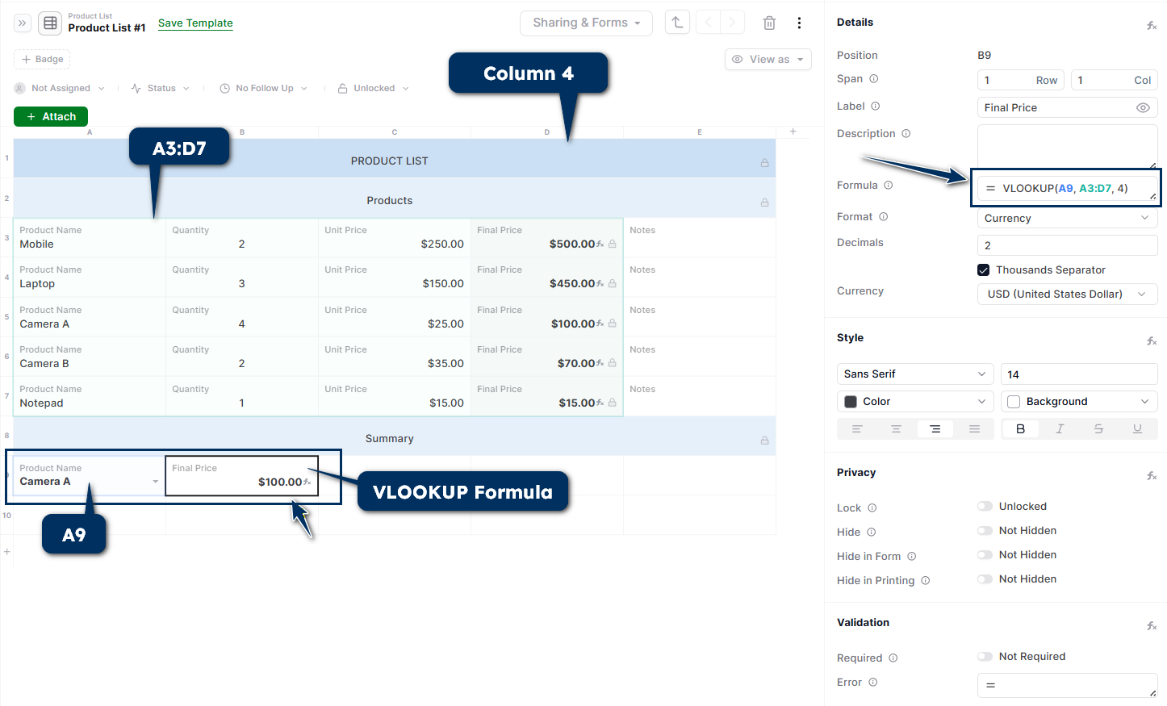1167x706 pixels.
Task: Enable the Required validation toggle
Action: 985,657
